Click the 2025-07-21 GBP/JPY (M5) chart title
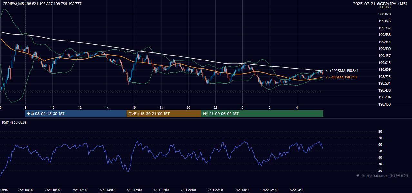This screenshot has width=412, height=193. click(x=381, y=4)
